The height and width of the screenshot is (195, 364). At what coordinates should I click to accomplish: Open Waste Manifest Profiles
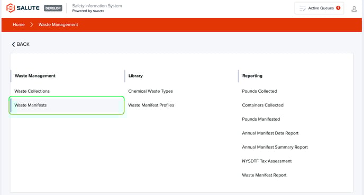[151, 105]
